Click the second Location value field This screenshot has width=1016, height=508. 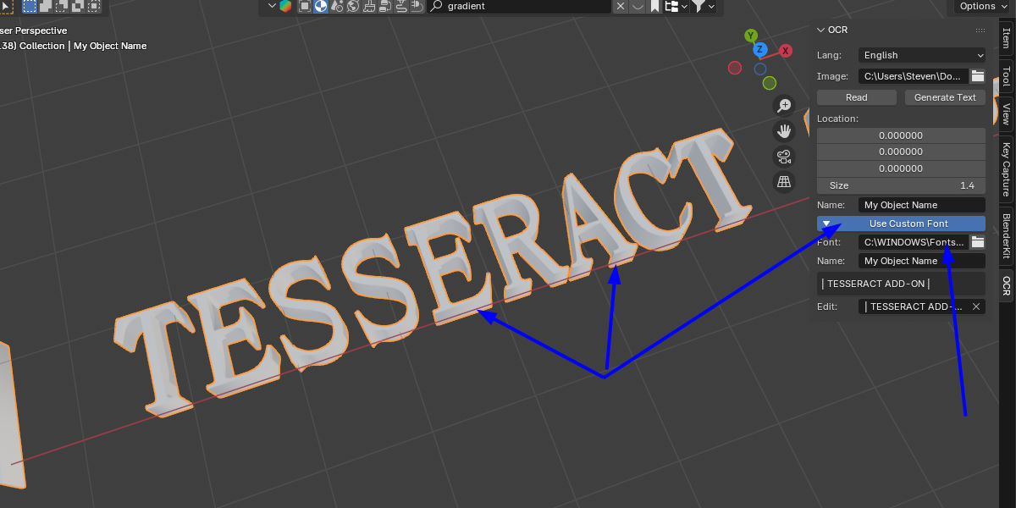(901, 152)
